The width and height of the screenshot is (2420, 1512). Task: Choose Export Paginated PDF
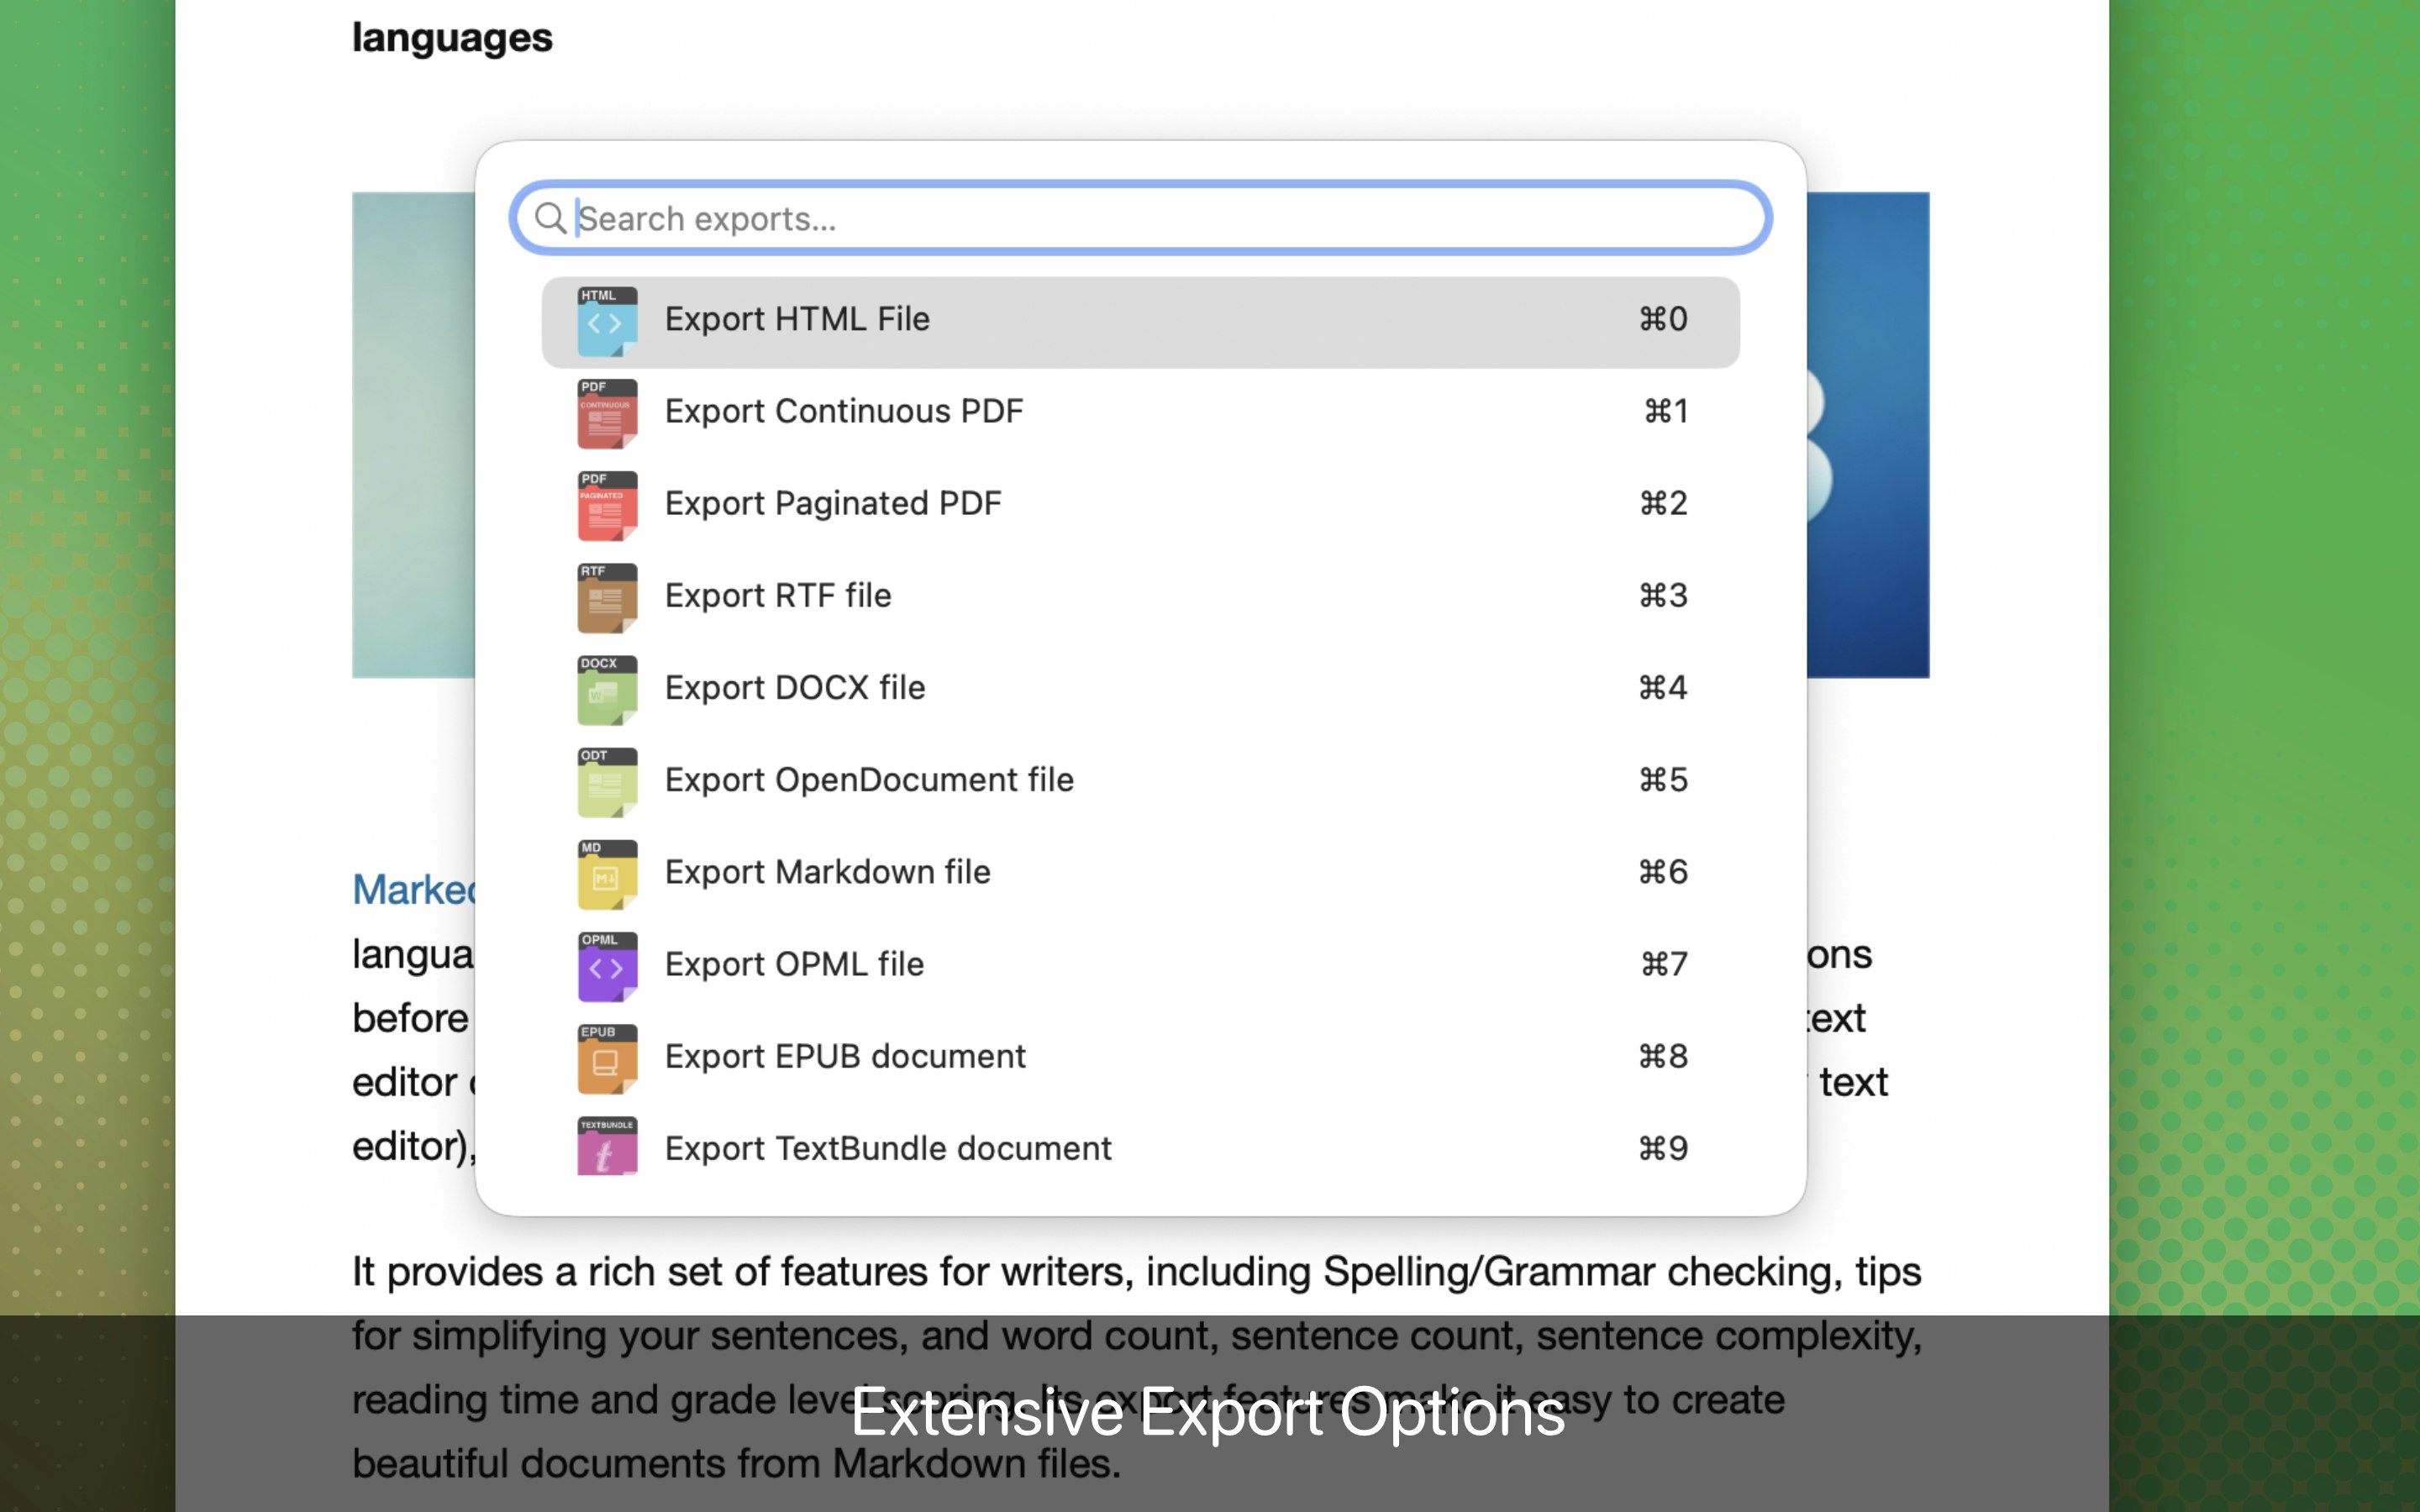(1140, 504)
